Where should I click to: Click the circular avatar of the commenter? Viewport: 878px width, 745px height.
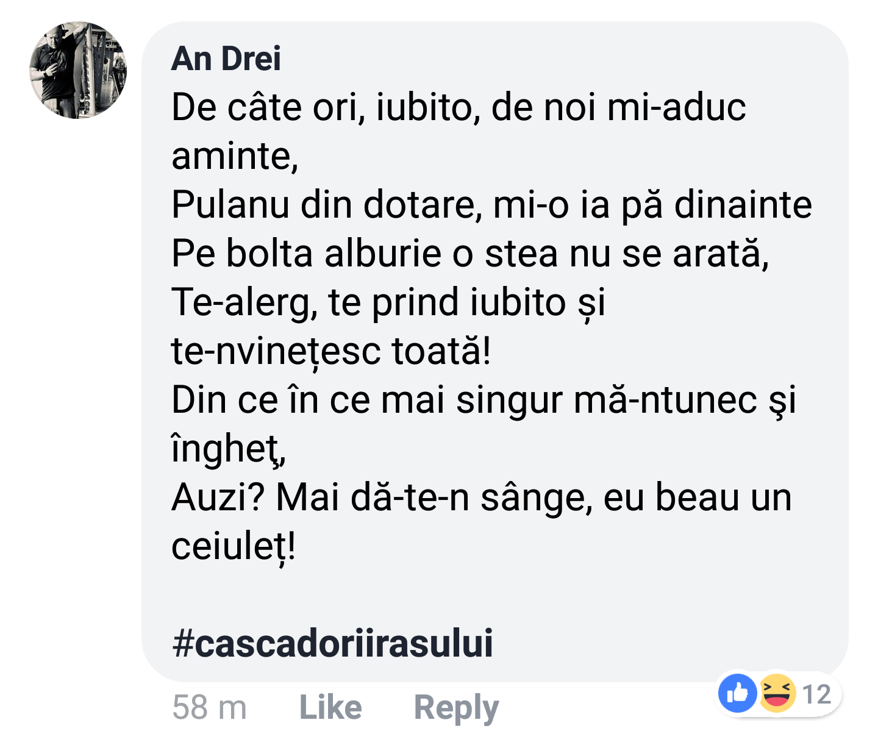78,73
